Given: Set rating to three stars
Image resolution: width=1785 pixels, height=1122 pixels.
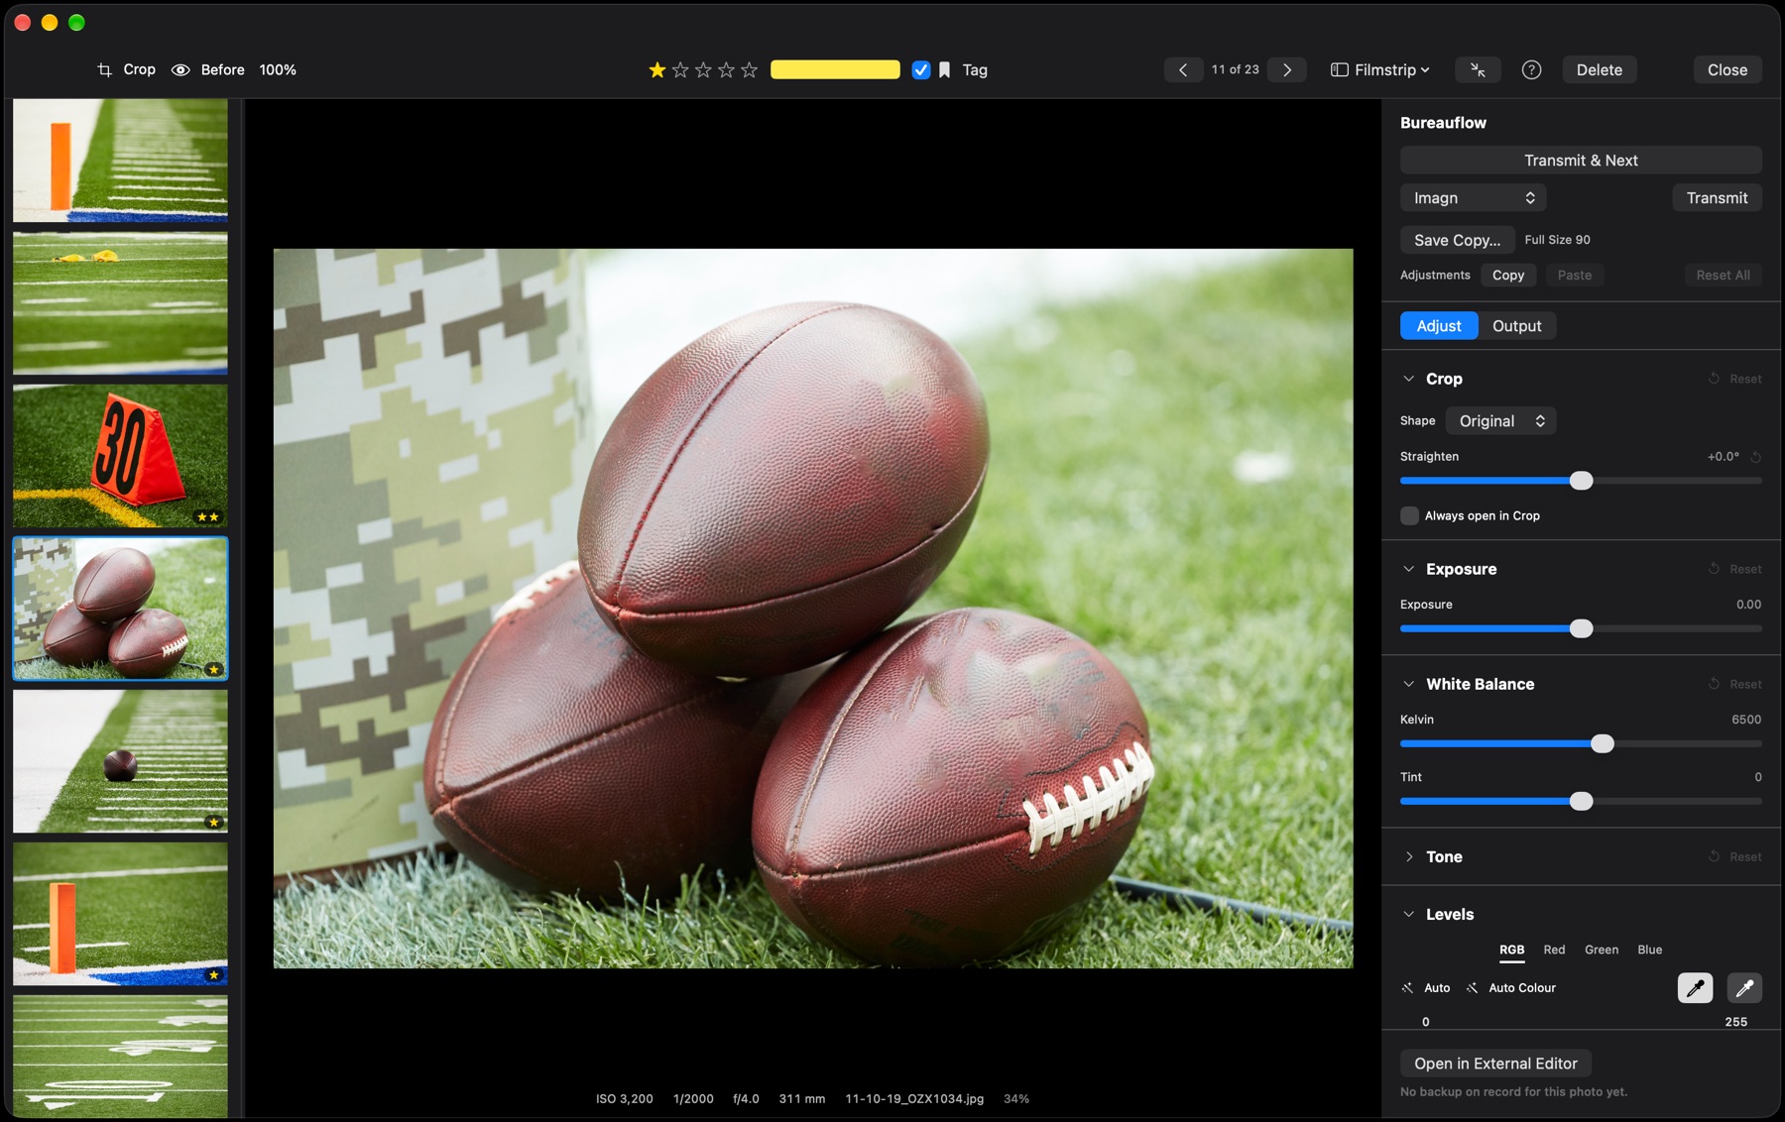Looking at the screenshot, I should [703, 69].
